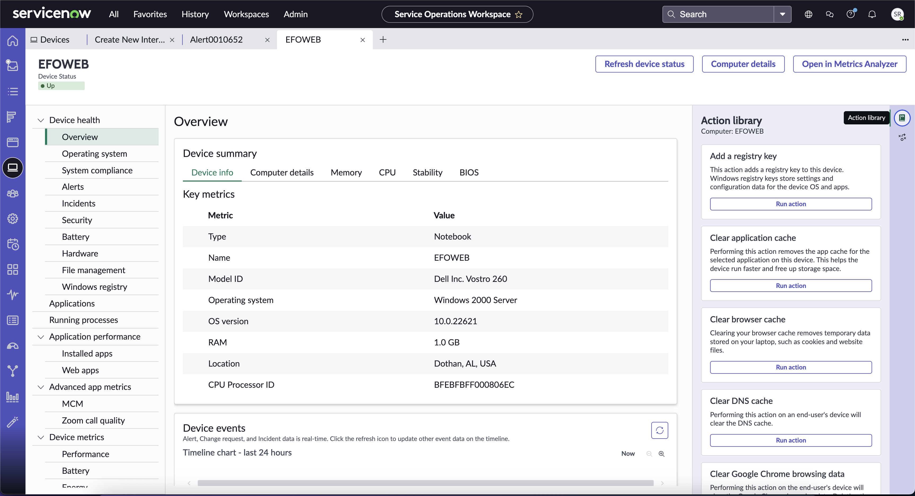
Task: Open the Alert0010652 tab
Action: coord(216,40)
